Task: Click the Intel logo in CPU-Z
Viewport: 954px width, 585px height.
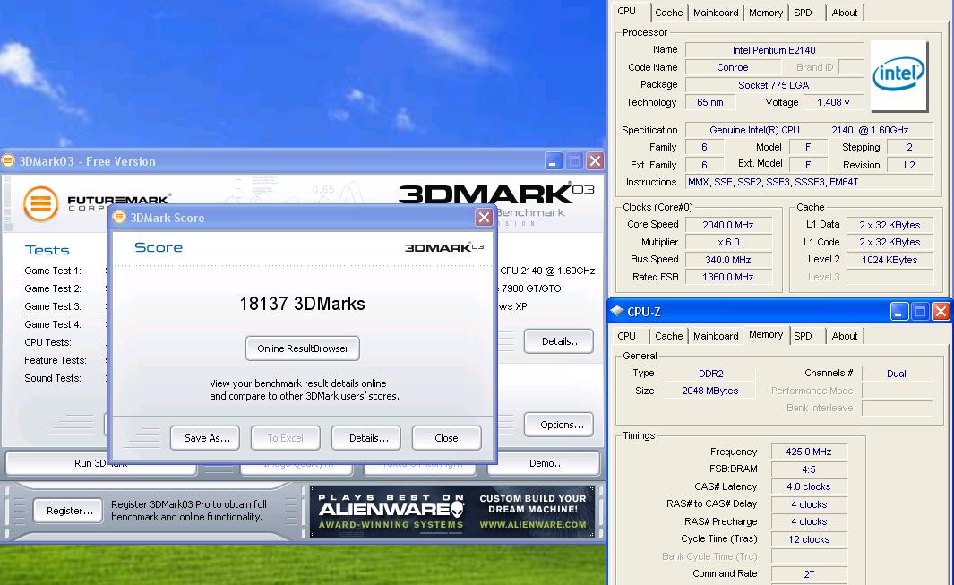Action: click(x=898, y=75)
